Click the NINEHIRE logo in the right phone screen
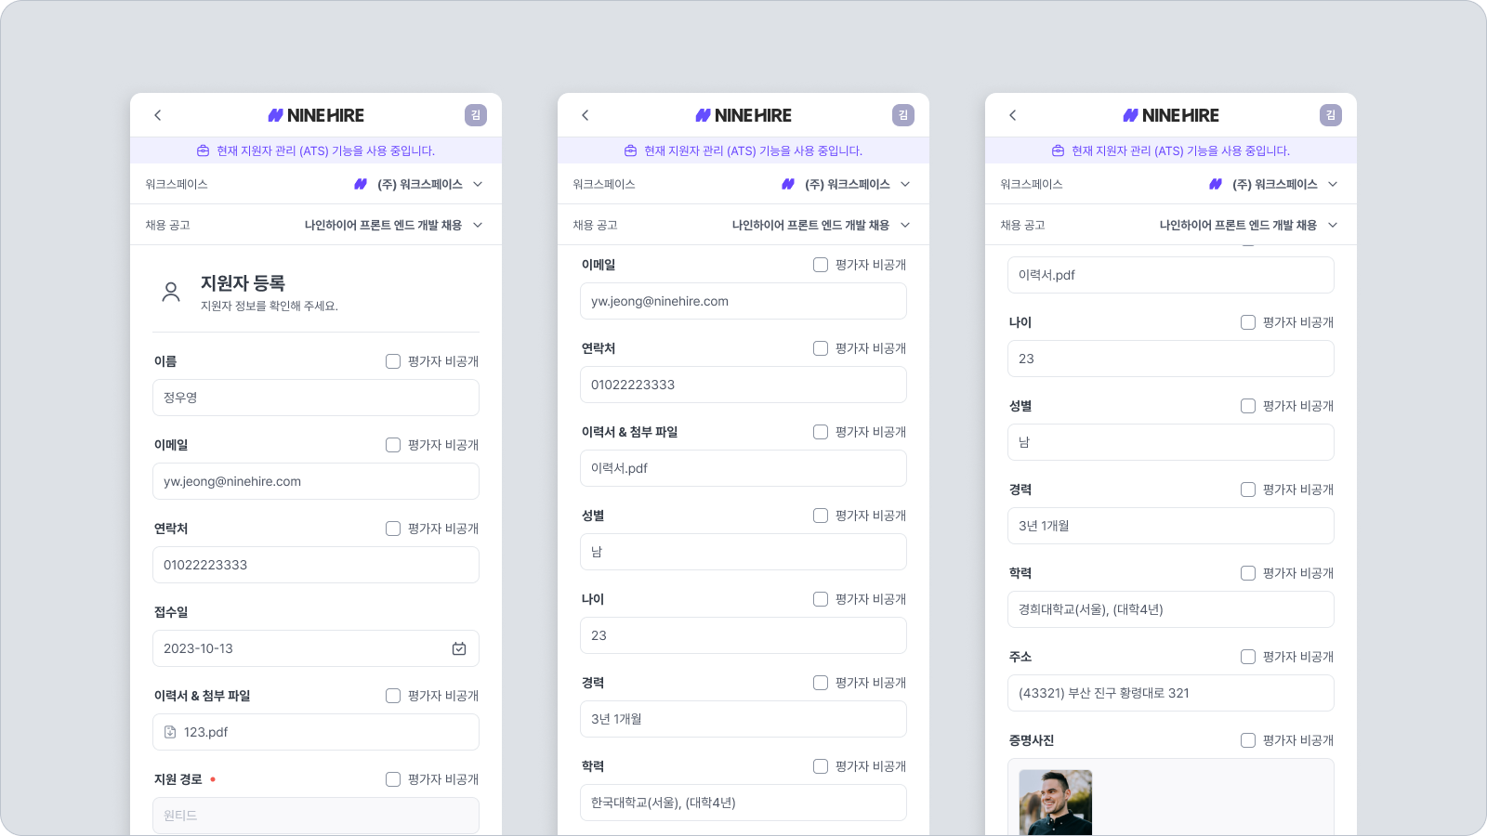 coord(1171,115)
